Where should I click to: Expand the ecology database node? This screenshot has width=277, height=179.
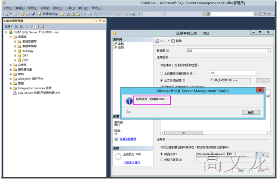tap(15, 51)
